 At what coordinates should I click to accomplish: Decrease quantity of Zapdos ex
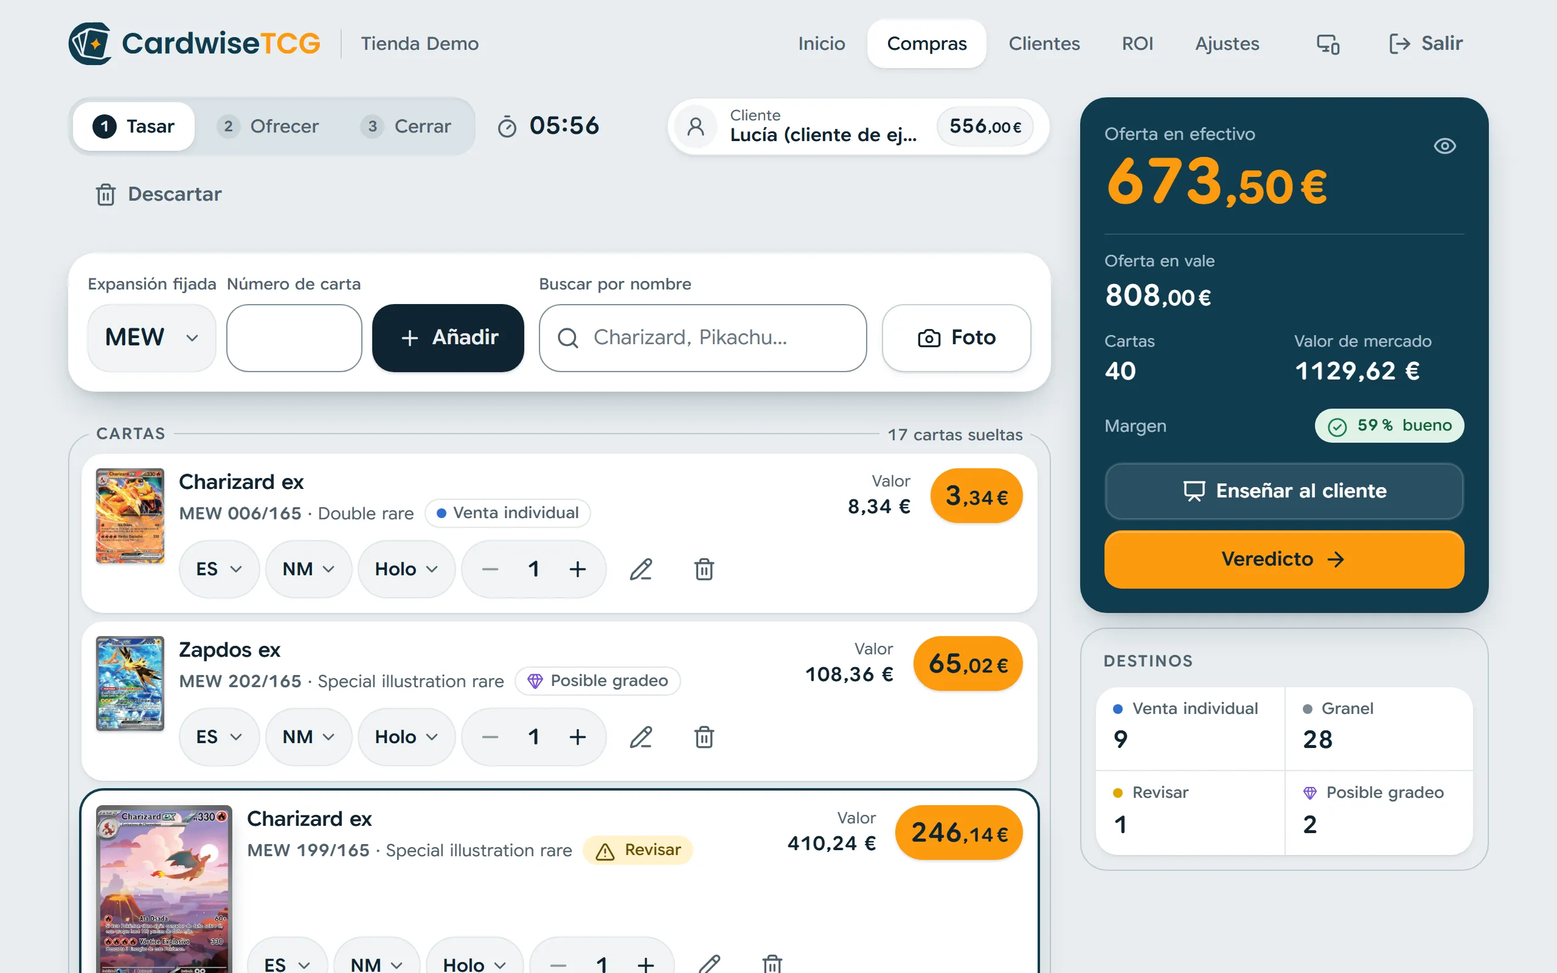click(x=490, y=737)
